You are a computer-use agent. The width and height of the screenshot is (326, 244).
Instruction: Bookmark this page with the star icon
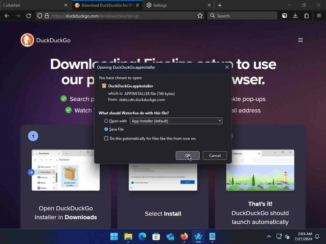coord(200,16)
